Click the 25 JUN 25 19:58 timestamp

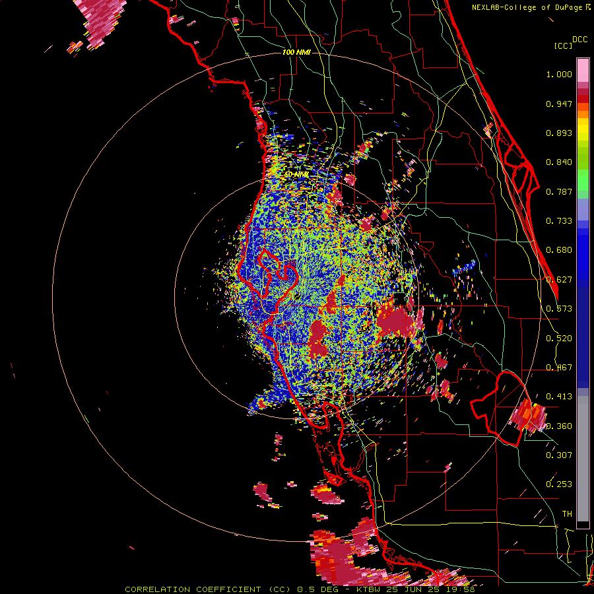(431, 589)
